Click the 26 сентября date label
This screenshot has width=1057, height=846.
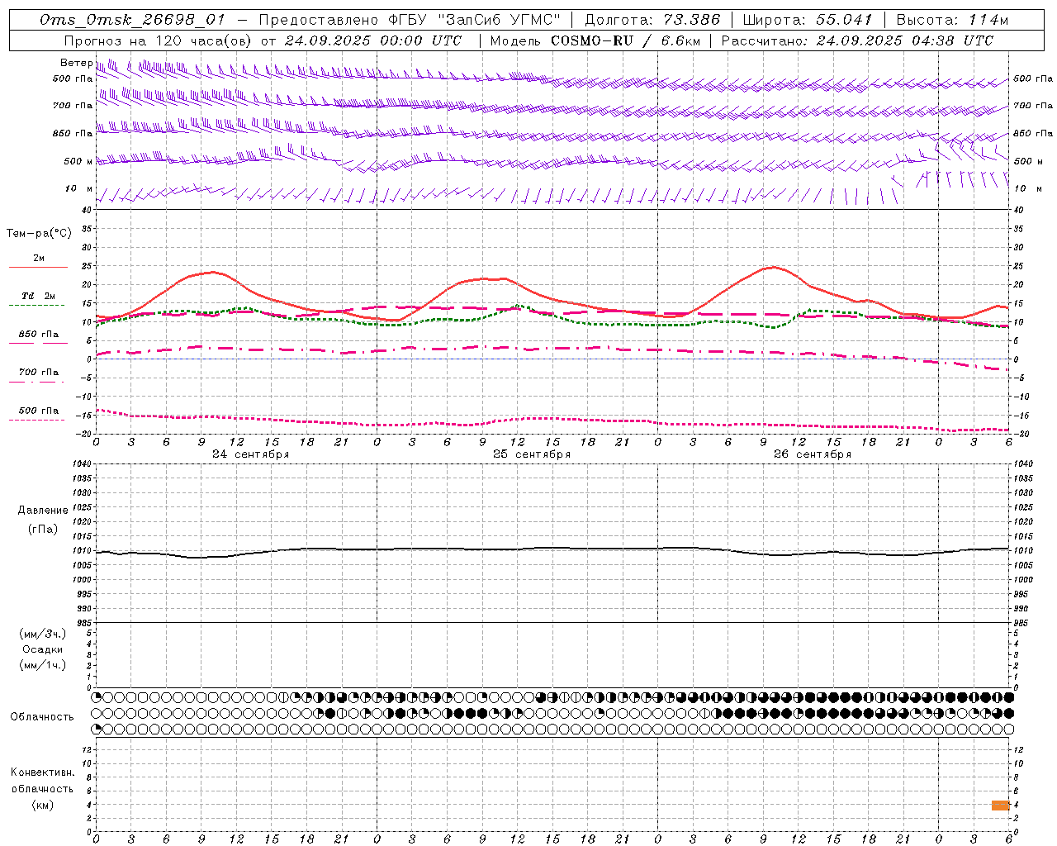click(x=813, y=454)
